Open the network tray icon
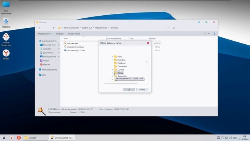 pos(227,137)
